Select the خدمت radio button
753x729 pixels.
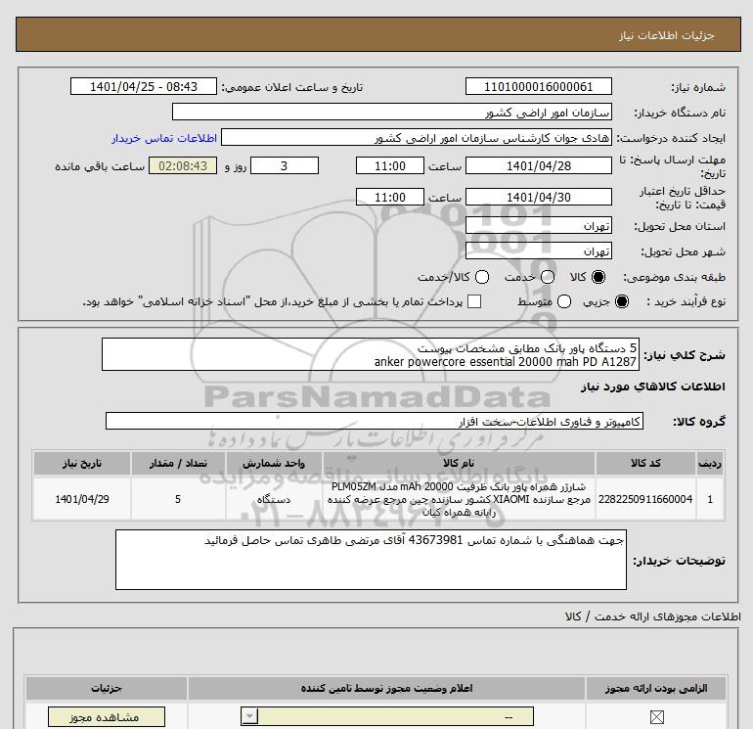(x=548, y=277)
